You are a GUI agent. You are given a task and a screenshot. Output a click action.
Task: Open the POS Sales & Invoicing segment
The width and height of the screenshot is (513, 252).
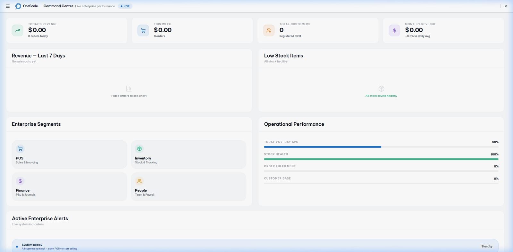pos(69,154)
